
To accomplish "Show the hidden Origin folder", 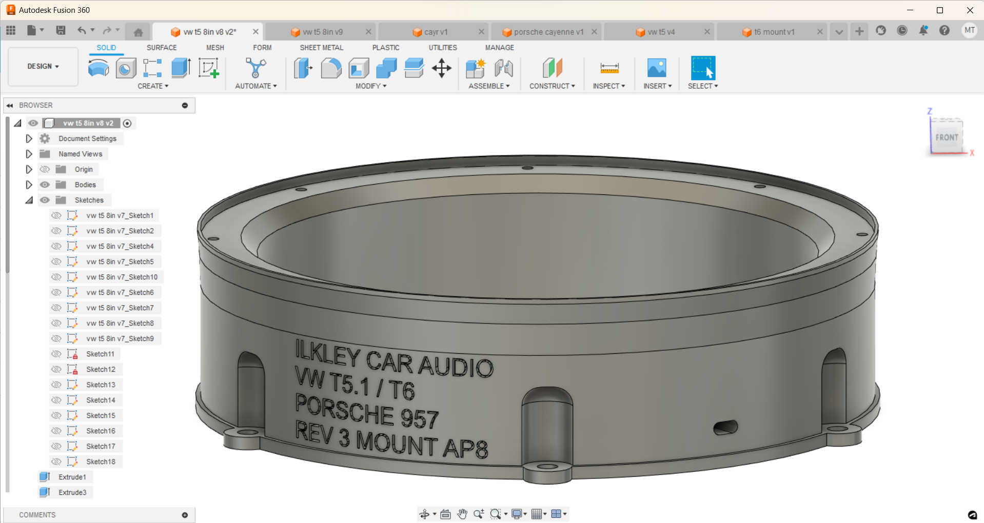I will pyautogui.click(x=45, y=169).
